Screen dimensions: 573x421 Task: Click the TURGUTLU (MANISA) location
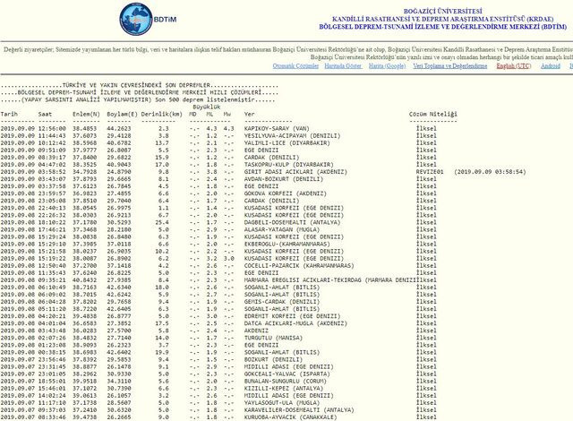273,338
